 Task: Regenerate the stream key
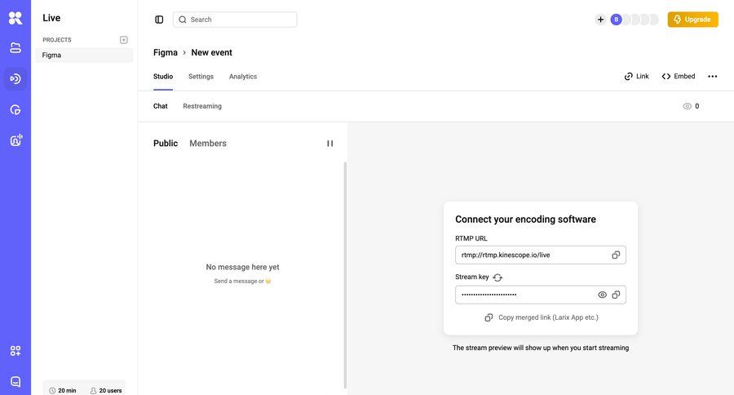(x=497, y=277)
